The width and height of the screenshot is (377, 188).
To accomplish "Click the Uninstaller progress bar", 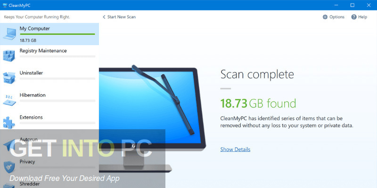I will pyautogui.click(x=57, y=78).
